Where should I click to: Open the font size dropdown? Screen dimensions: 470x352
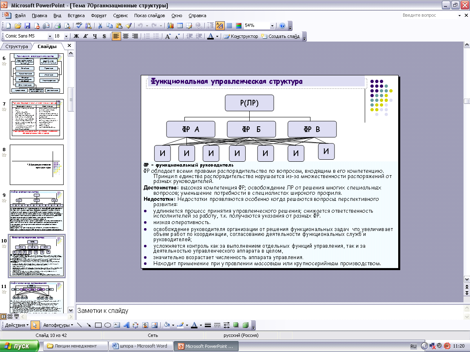[x=66, y=36]
